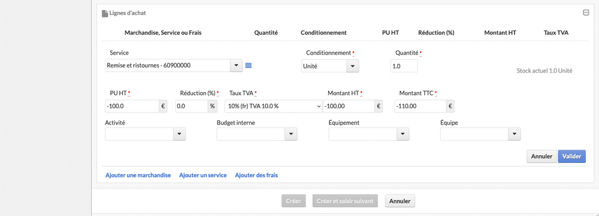The image size is (599, 216).
Task: Click the Réduction (%) input field
Action: tap(192, 106)
